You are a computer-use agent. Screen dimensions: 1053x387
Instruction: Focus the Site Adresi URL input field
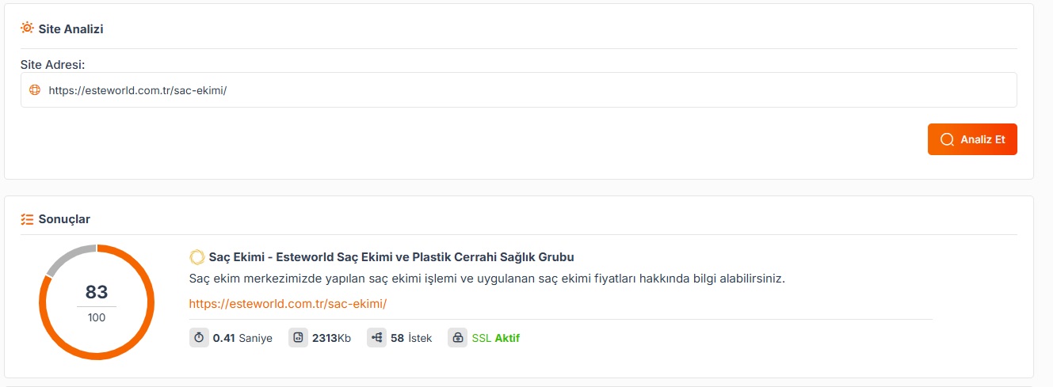[519, 90]
